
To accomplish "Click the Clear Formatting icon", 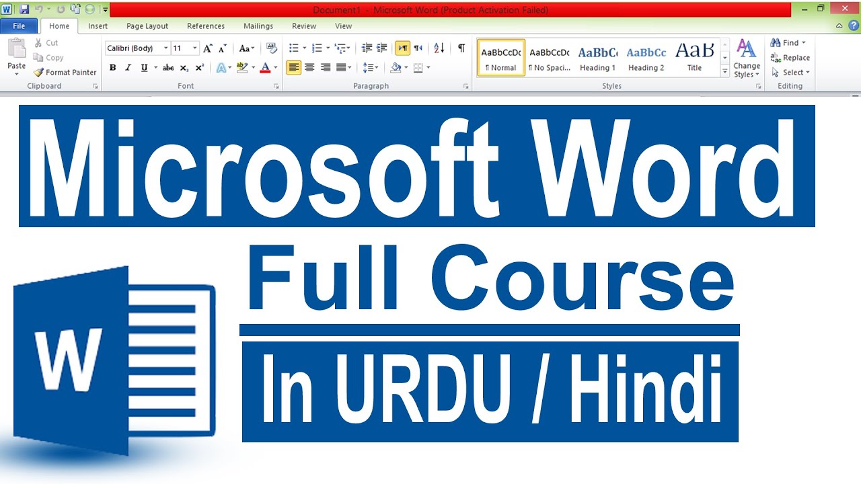I will [272, 48].
